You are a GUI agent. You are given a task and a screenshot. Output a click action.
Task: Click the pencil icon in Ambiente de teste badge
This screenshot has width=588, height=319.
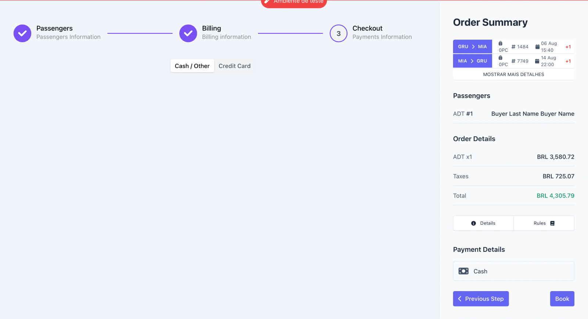click(x=267, y=1)
